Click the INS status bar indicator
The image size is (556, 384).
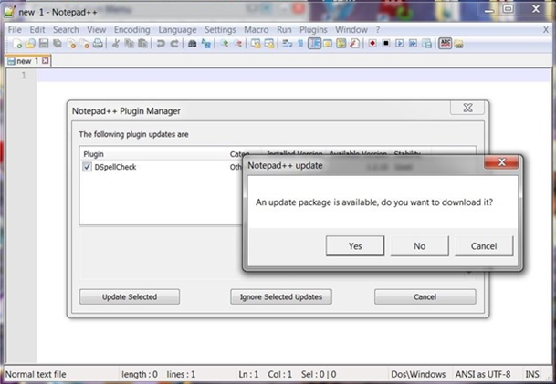pos(532,374)
